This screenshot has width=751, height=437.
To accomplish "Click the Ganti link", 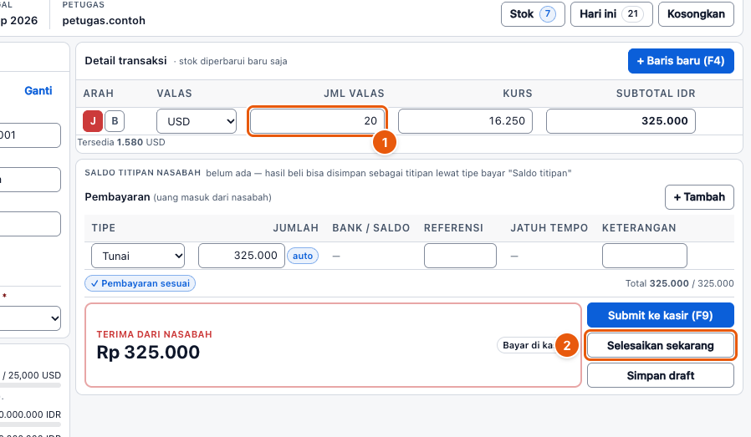I will click(38, 91).
